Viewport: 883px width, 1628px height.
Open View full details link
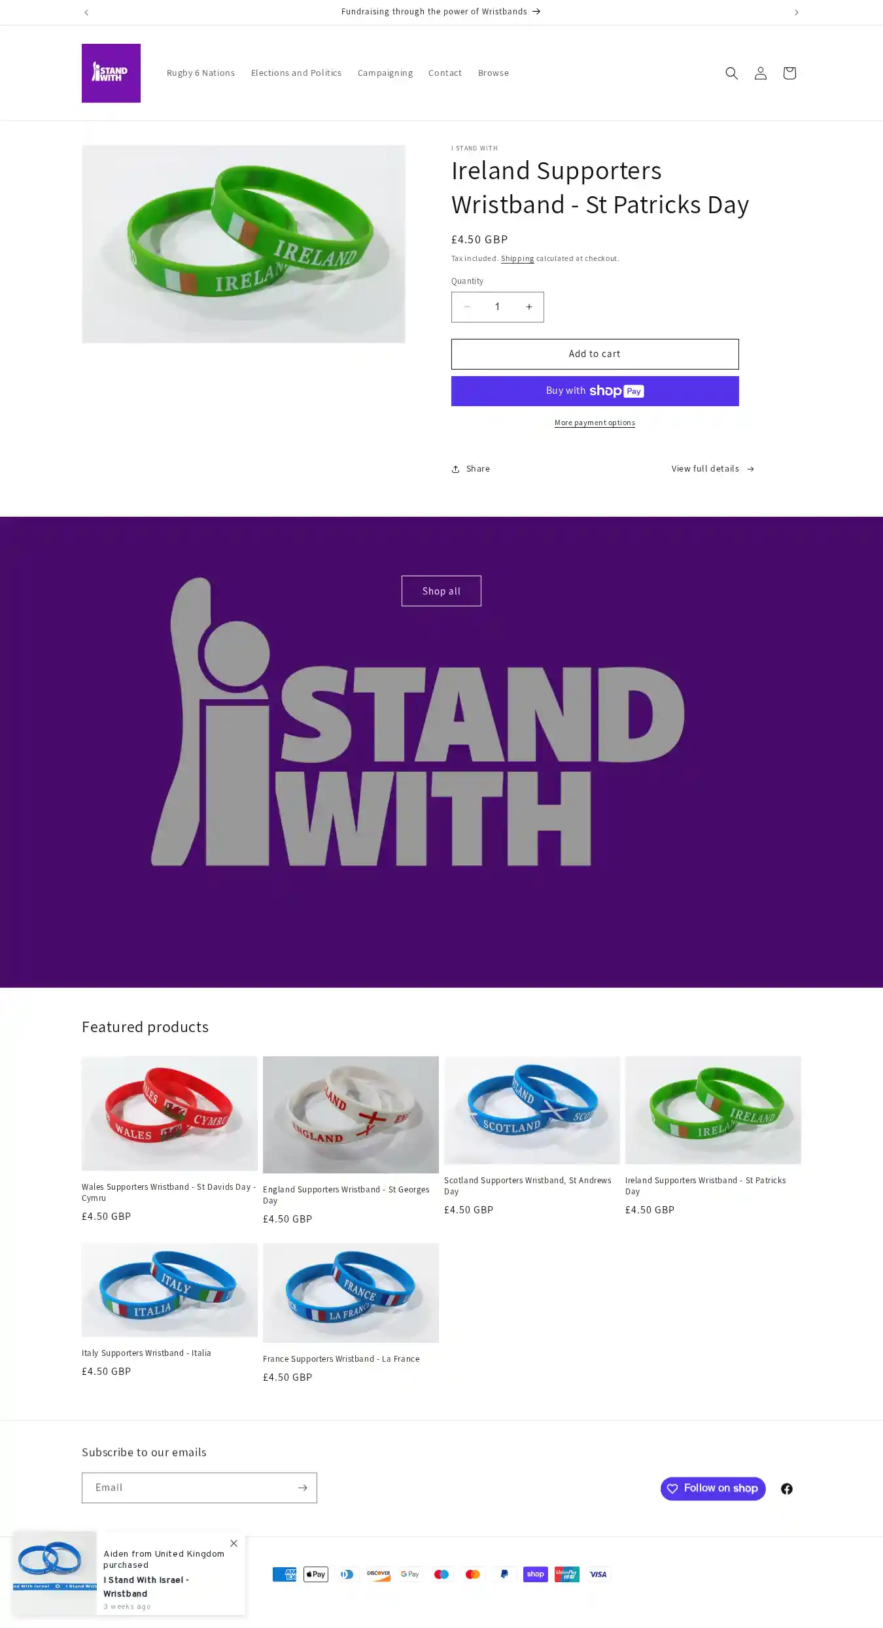713,469
